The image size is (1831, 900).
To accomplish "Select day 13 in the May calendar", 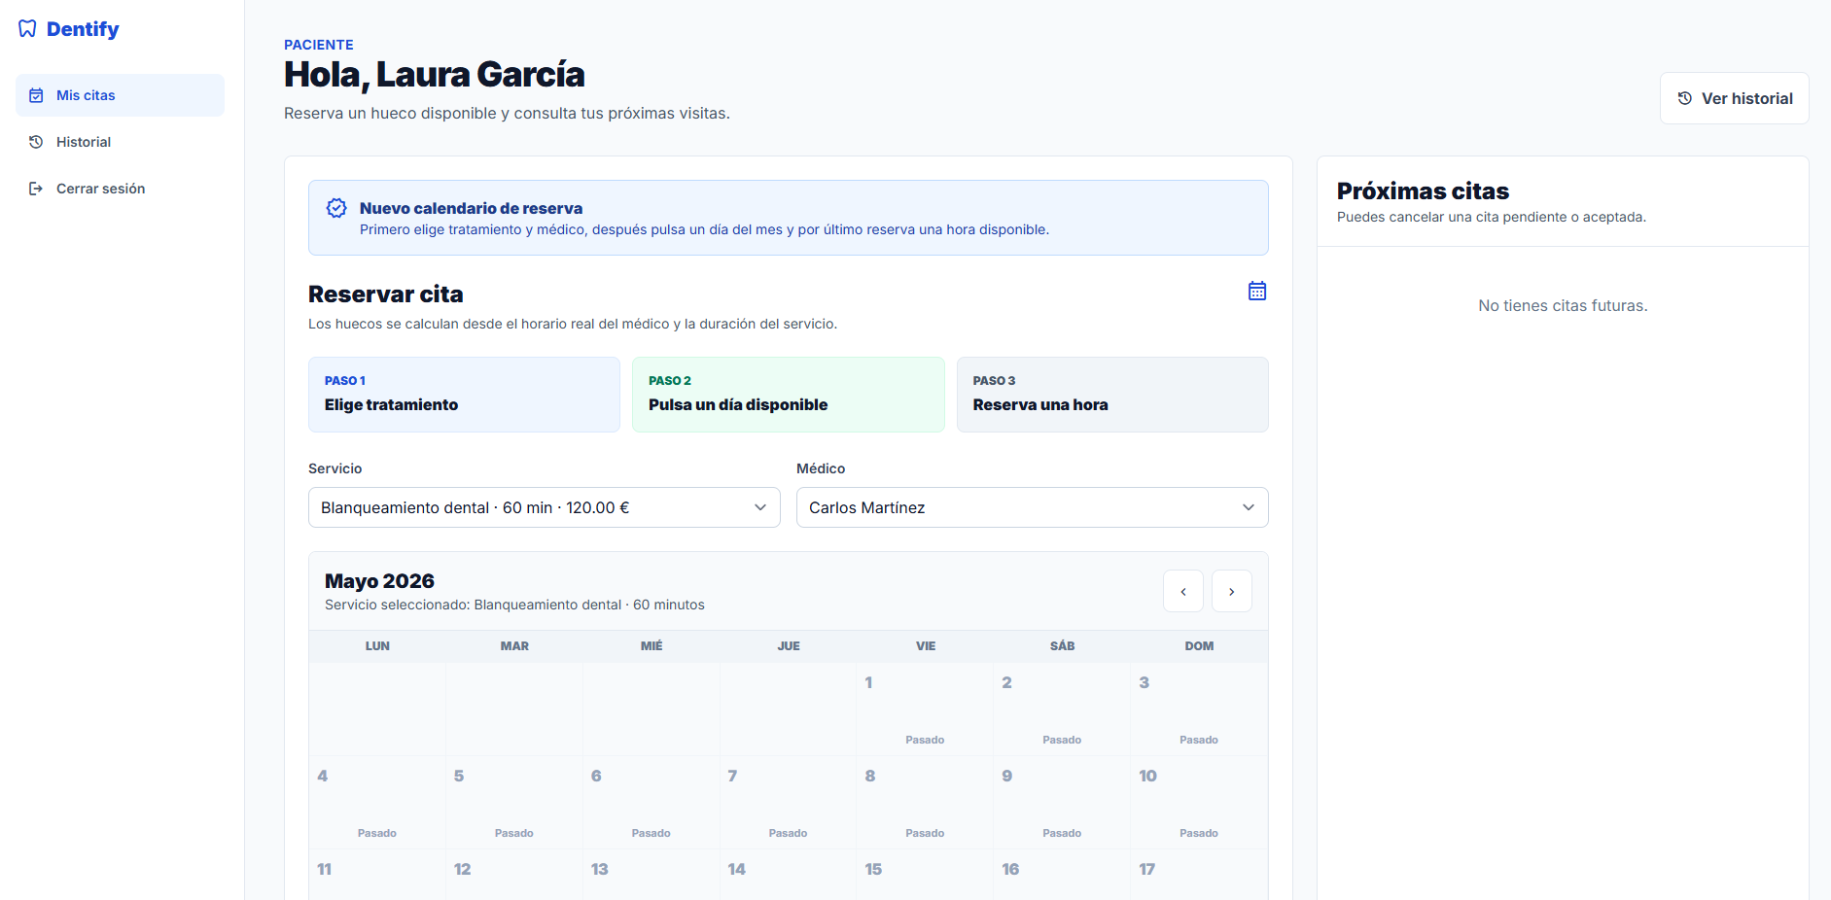I will [651, 875].
